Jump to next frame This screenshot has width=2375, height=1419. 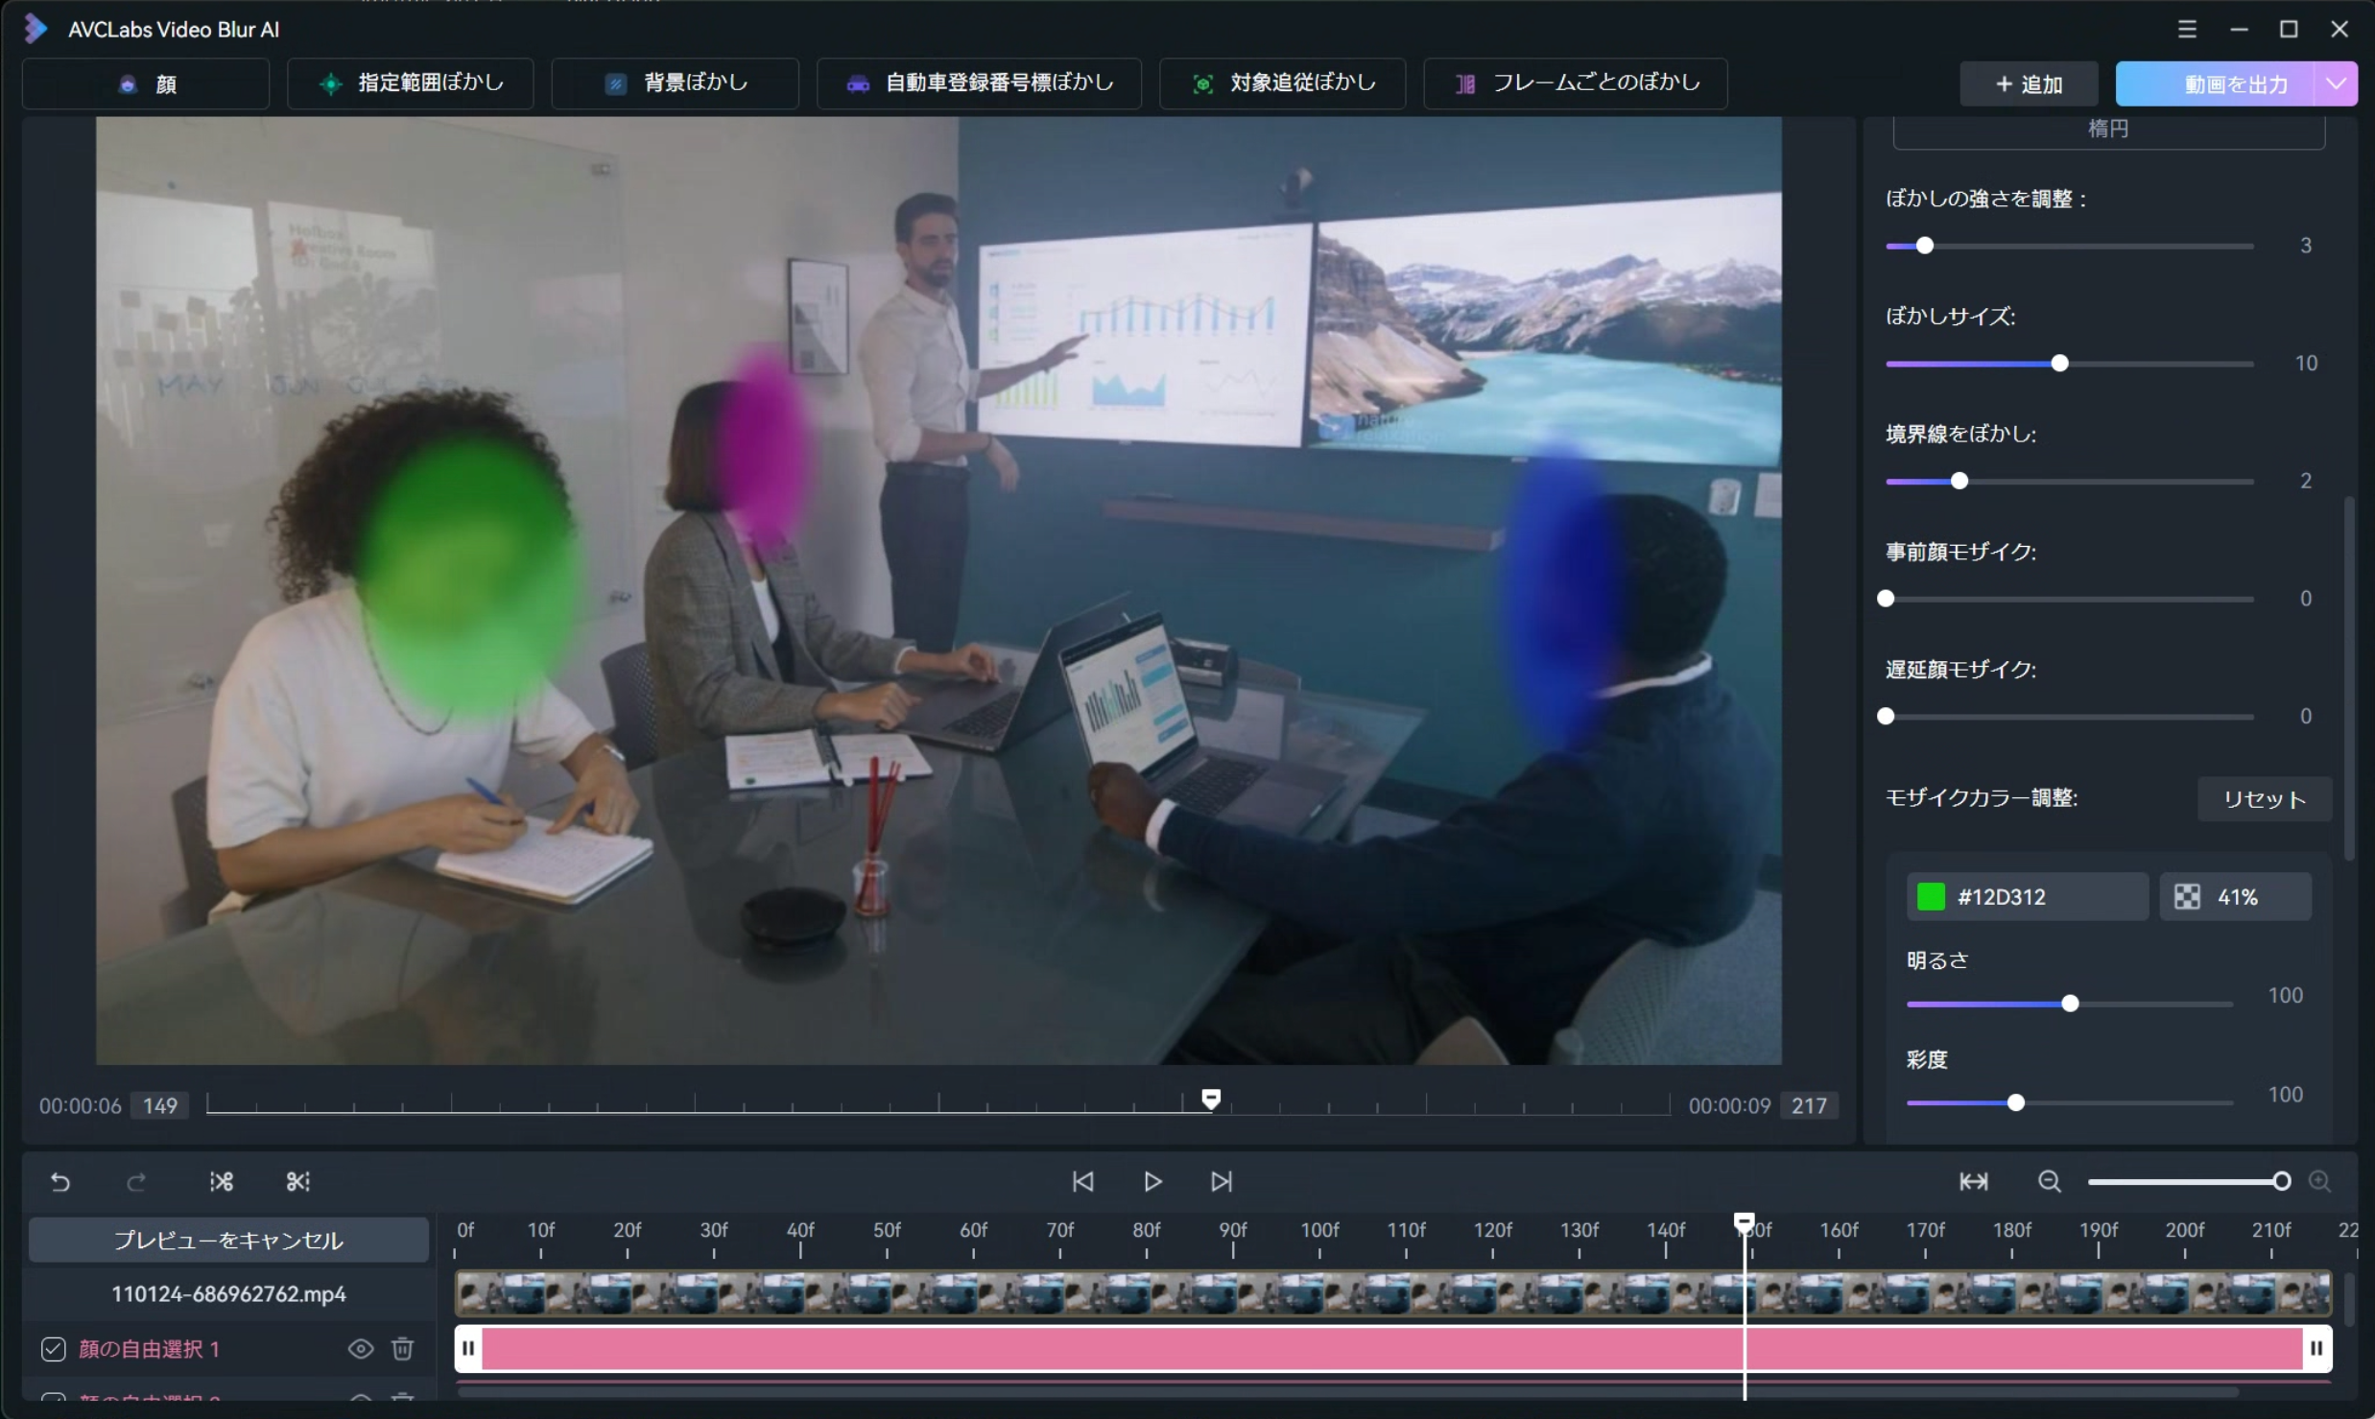(x=1221, y=1181)
